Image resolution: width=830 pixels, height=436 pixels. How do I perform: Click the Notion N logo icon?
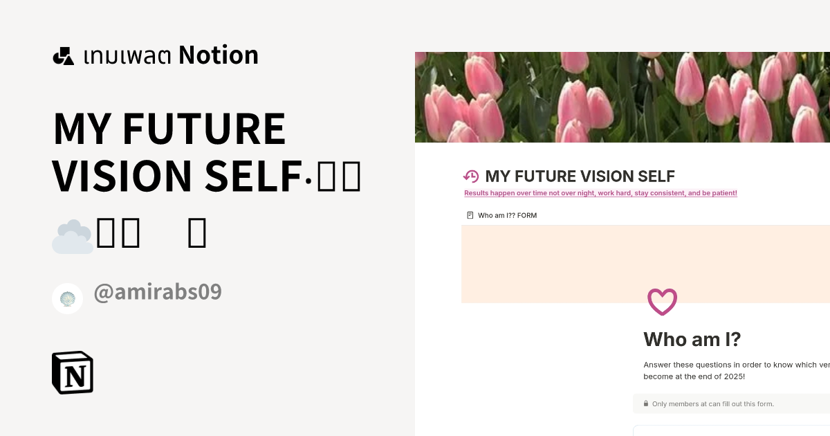pos(72,372)
